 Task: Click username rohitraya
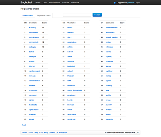tap(109, 47)
